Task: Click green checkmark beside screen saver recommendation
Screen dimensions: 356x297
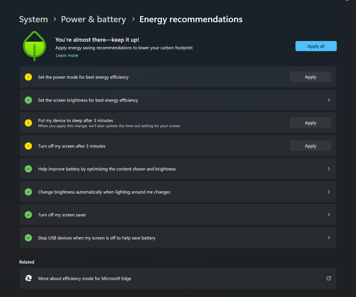Action: click(x=29, y=215)
